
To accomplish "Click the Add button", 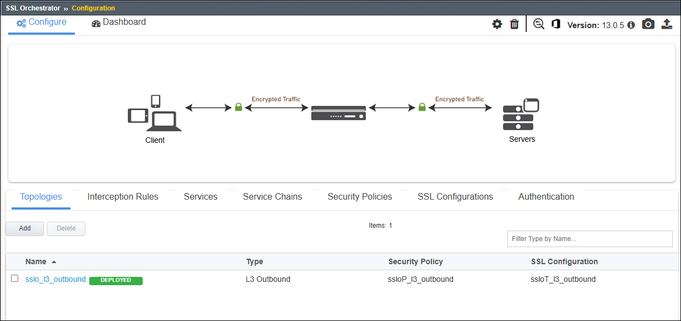I will tap(25, 228).
